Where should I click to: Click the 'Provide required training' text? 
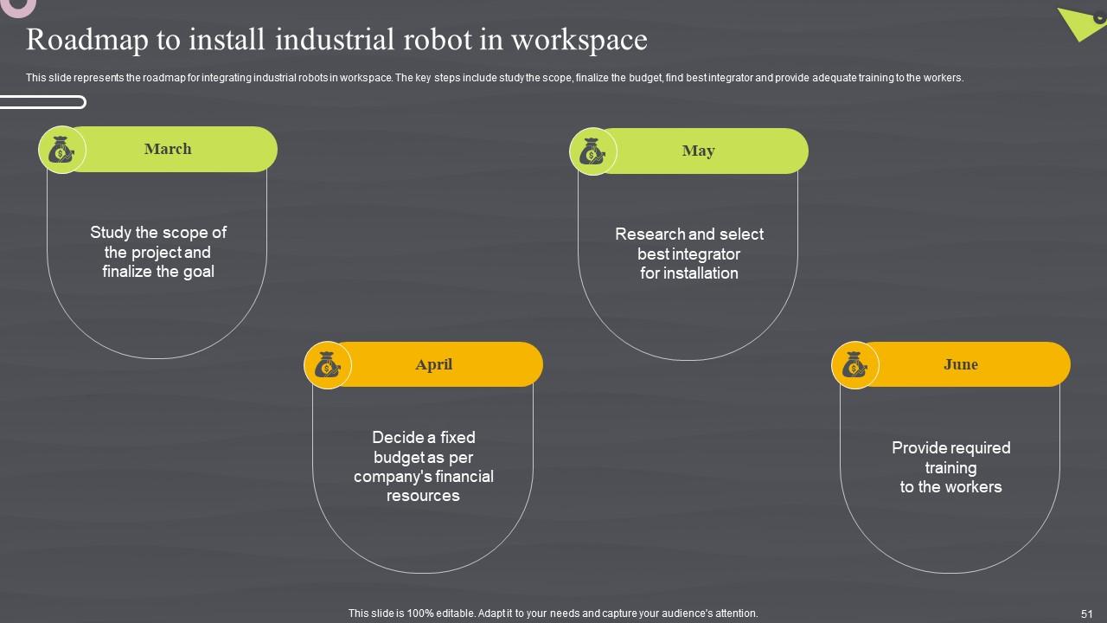click(x=950, y=467)
